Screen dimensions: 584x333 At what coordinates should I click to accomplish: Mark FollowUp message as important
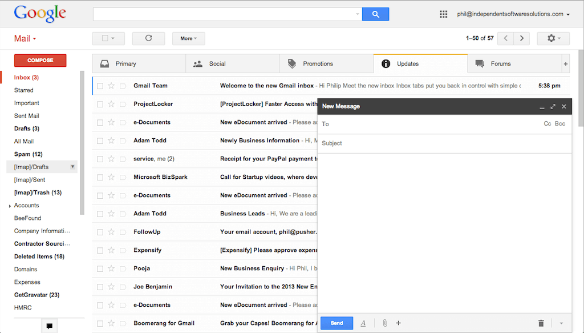tap(123, 232)
